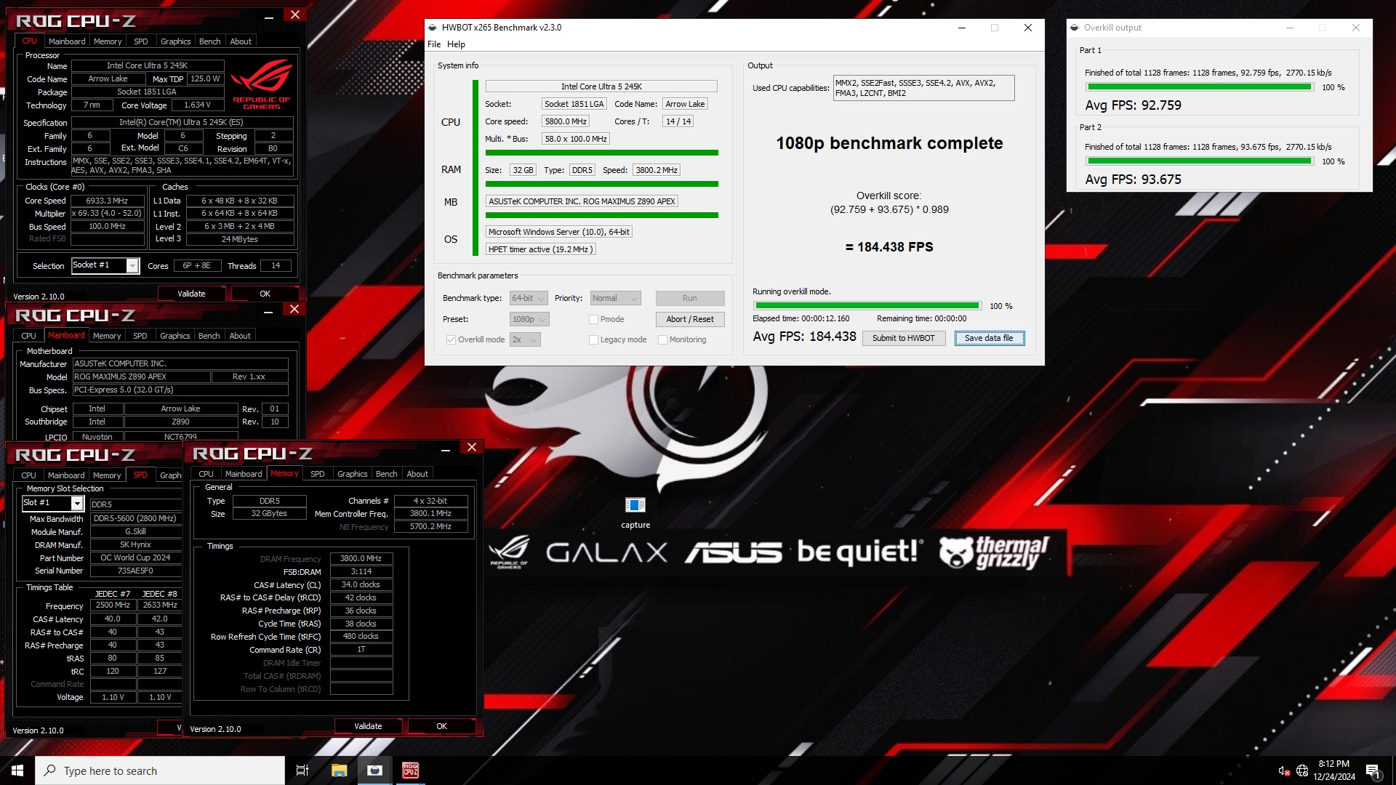1396x785 pixels.
Task: Open File Explorer from the taskbar
Action: click(x=339, y=770)
